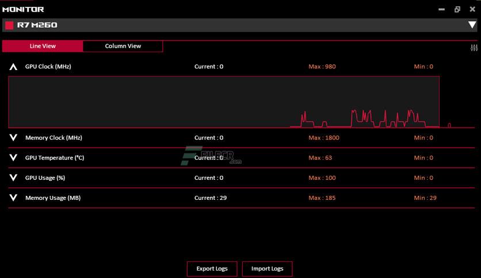
Task: Collapse the GPU Clock (MHz) graph
Action: [13, 67]
